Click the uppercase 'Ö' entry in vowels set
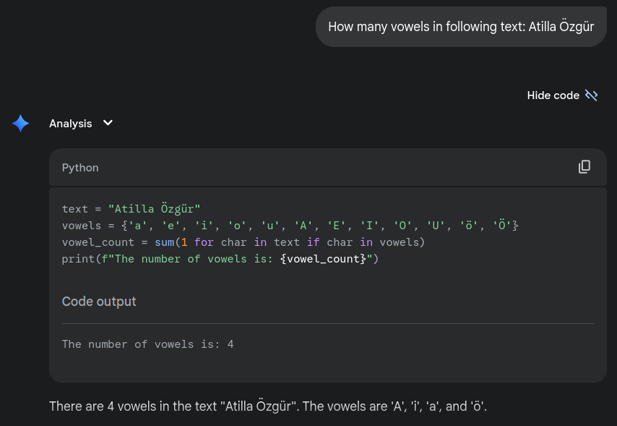The height and width of the screenshot is (426, 617). 501,225
